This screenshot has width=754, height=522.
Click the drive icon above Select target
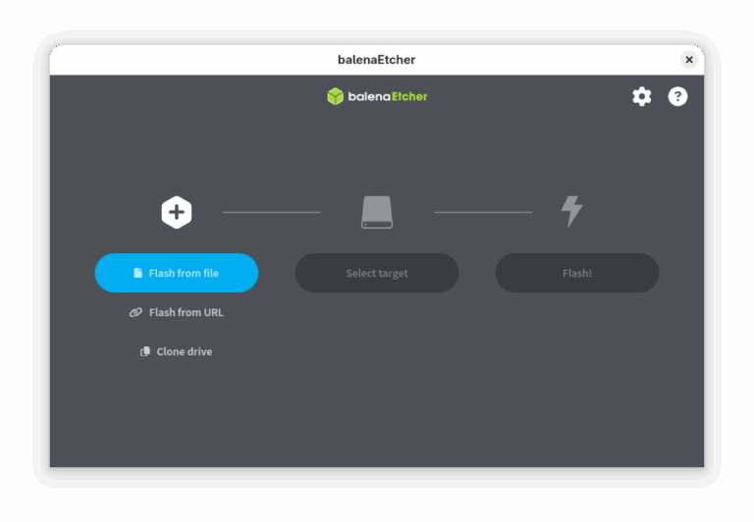(x=377, y=212)
